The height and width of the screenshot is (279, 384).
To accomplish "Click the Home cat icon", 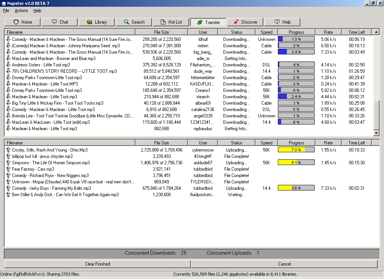I will 16,22.
